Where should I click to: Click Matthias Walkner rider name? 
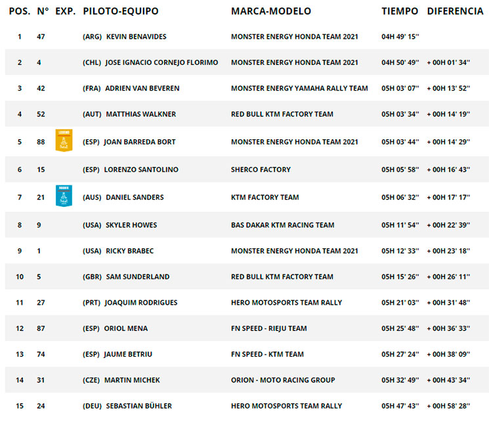coord(141,114)
